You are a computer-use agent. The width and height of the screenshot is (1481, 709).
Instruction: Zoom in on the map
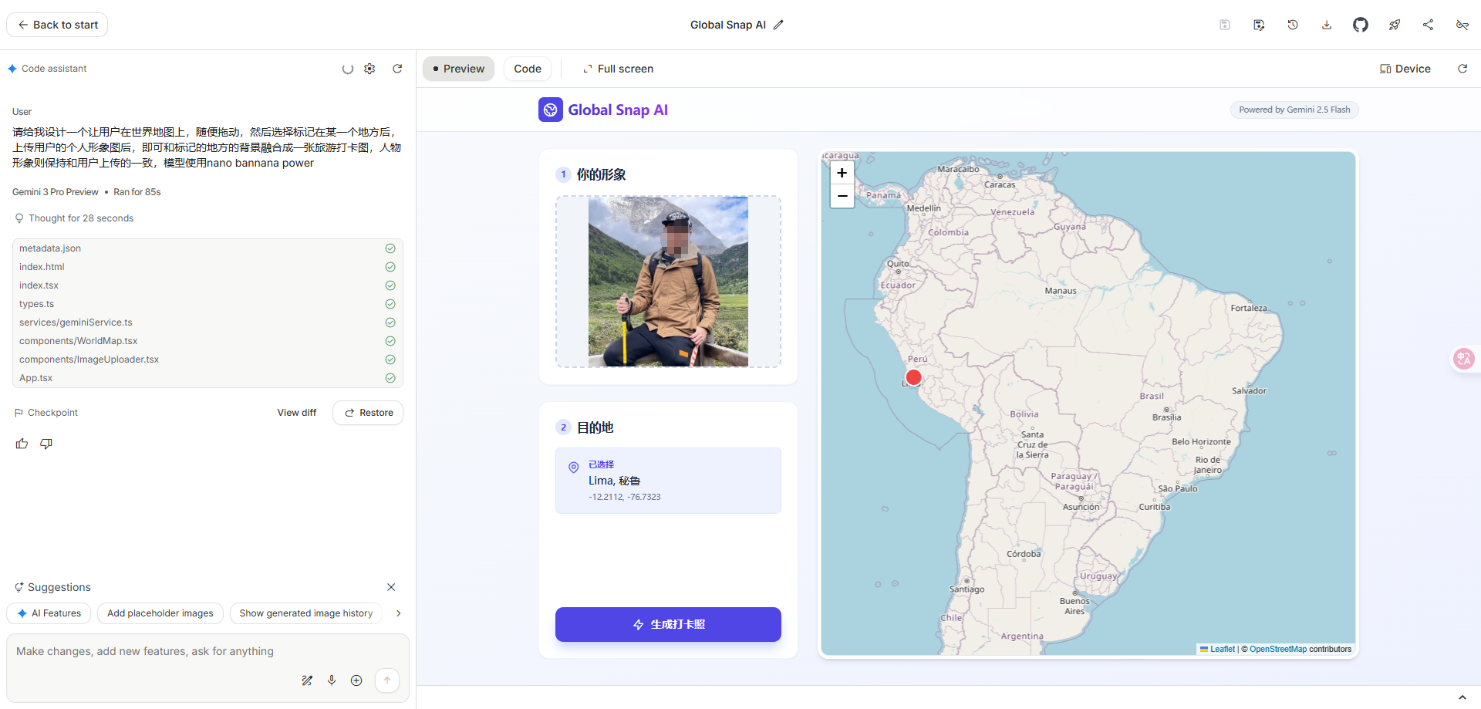(842, 173)
